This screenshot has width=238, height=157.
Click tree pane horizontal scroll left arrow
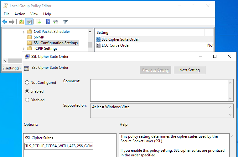pyautogui.click(x=5, y=61)
